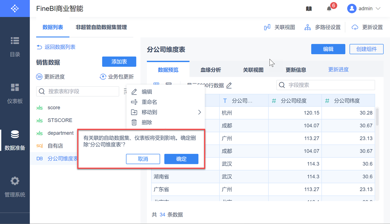Switch to 非超管自助数据集管理 tab
Screen dimensions: 390x224
[101, 27]
